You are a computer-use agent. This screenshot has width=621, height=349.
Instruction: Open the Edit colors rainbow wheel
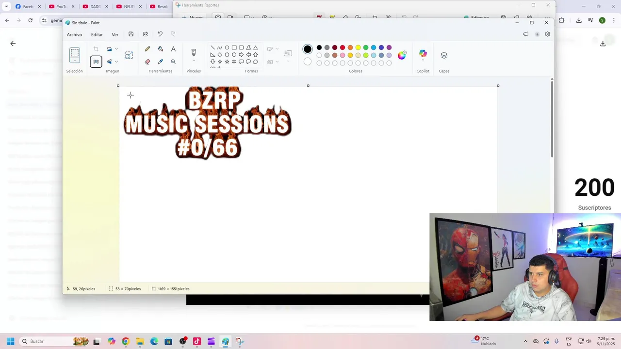pos(402,55)
